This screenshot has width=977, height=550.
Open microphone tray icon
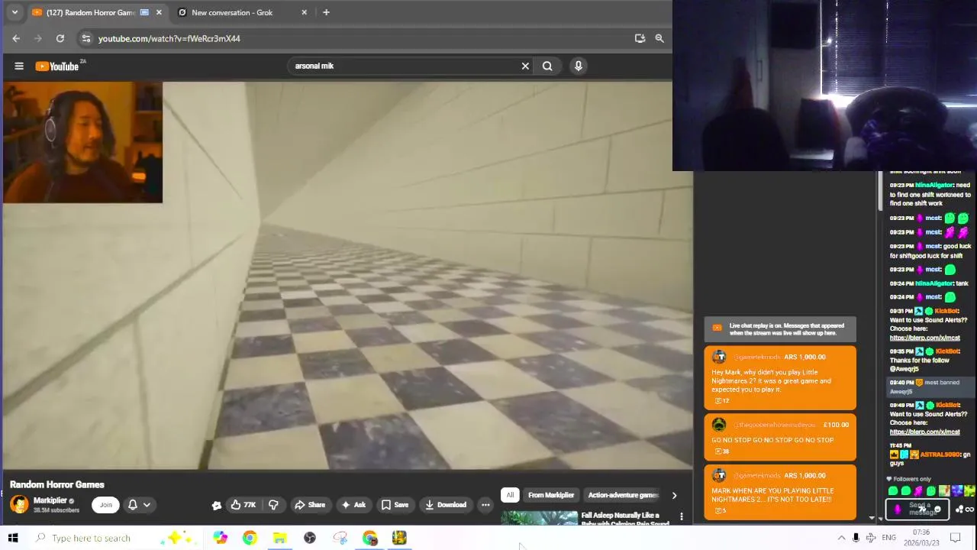pos(856,538)
